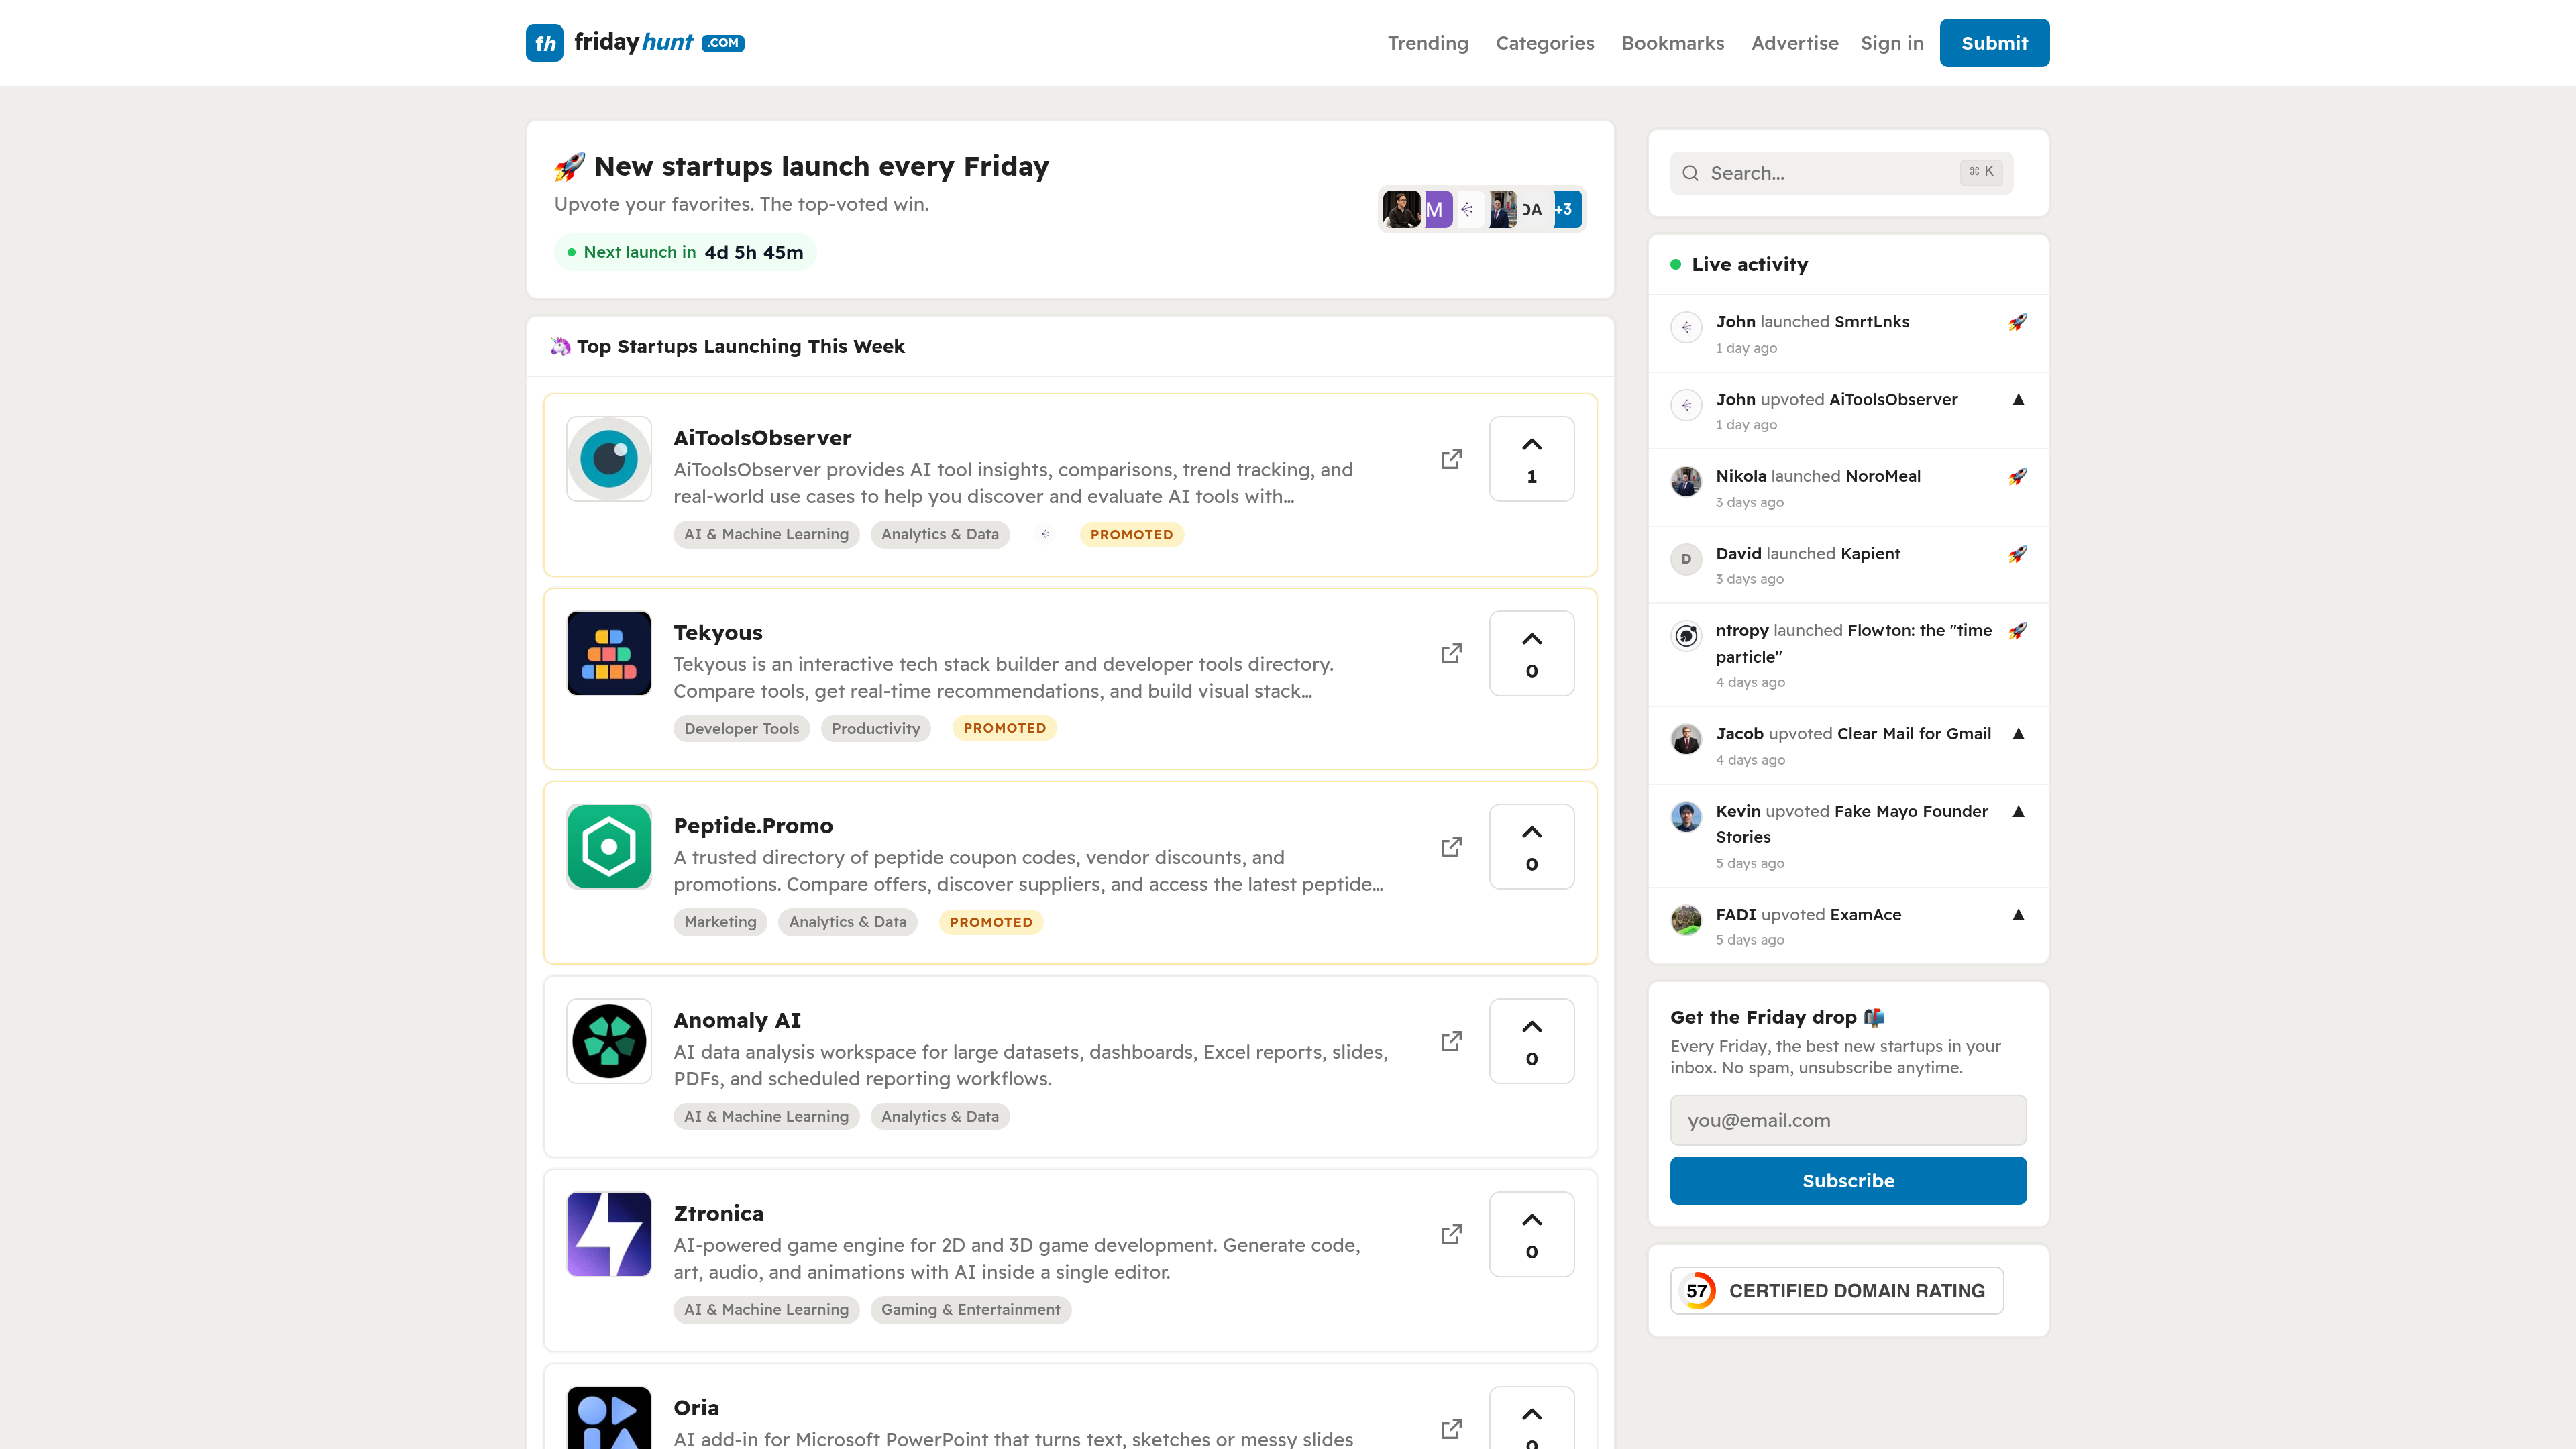Click FADI's avatar in Live activity
2576x1449 pixels.
(x=1686, y=920)
